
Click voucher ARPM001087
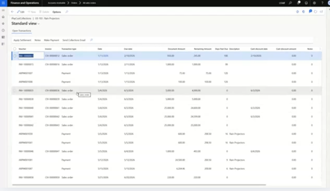(26, 169)
